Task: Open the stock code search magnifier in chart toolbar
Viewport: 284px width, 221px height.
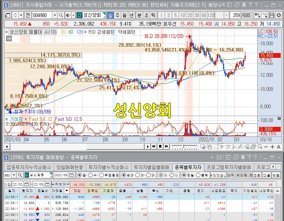Action: (61, 15)
